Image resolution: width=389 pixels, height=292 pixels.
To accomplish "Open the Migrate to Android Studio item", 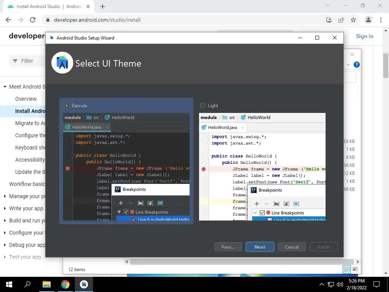I will 30,123.
